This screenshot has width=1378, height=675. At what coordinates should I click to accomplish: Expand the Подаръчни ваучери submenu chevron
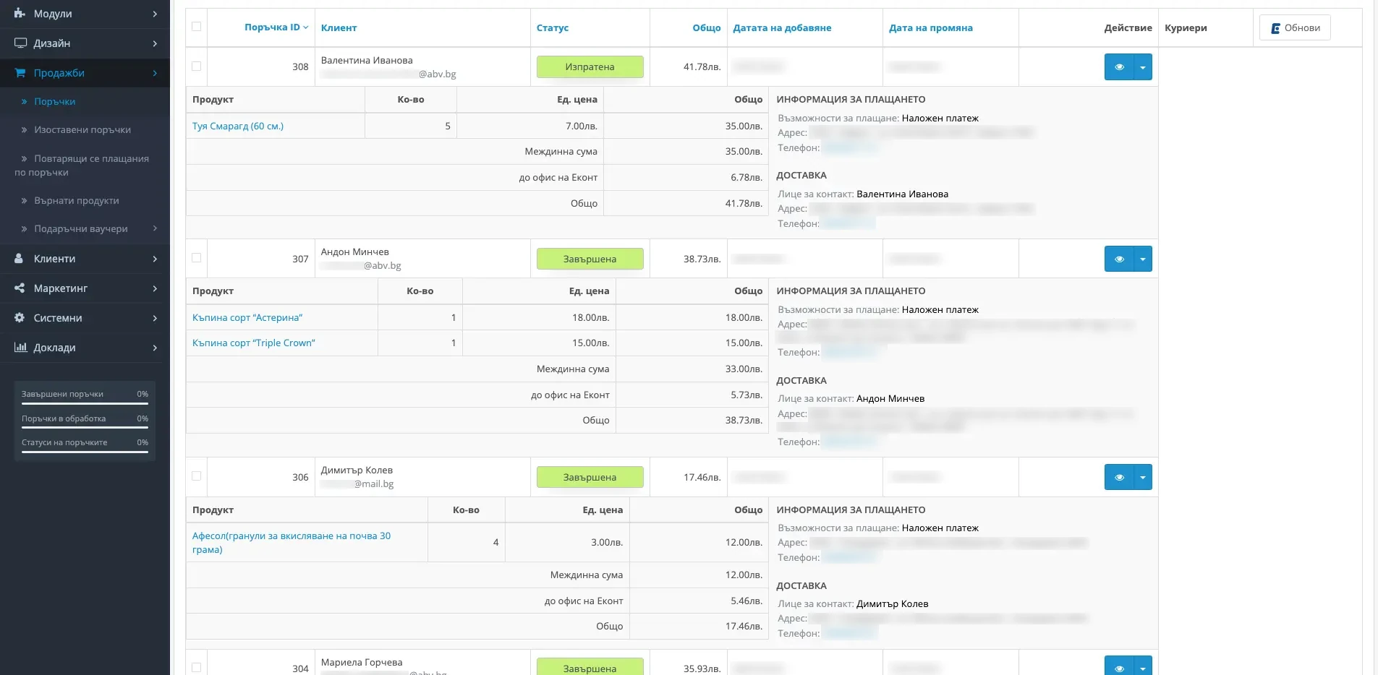click(x=155, y=228)
